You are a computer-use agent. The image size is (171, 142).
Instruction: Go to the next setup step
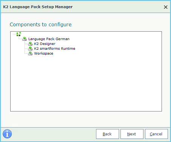(x=132, y=134)
